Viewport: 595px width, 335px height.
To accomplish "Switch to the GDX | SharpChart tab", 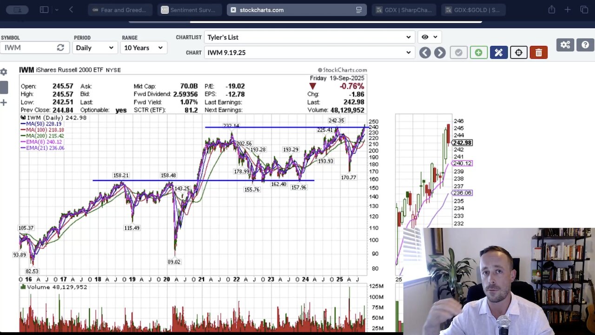I will pyautogui.click(x=404, y=10).
